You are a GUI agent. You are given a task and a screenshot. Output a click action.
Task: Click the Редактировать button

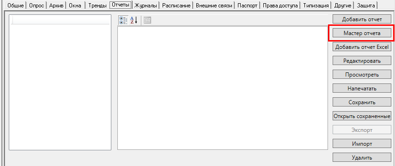pyautogui.click(x=362, y=60)
